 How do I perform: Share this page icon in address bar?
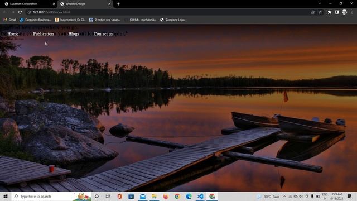pyautogui.click(x=312, y=12)
